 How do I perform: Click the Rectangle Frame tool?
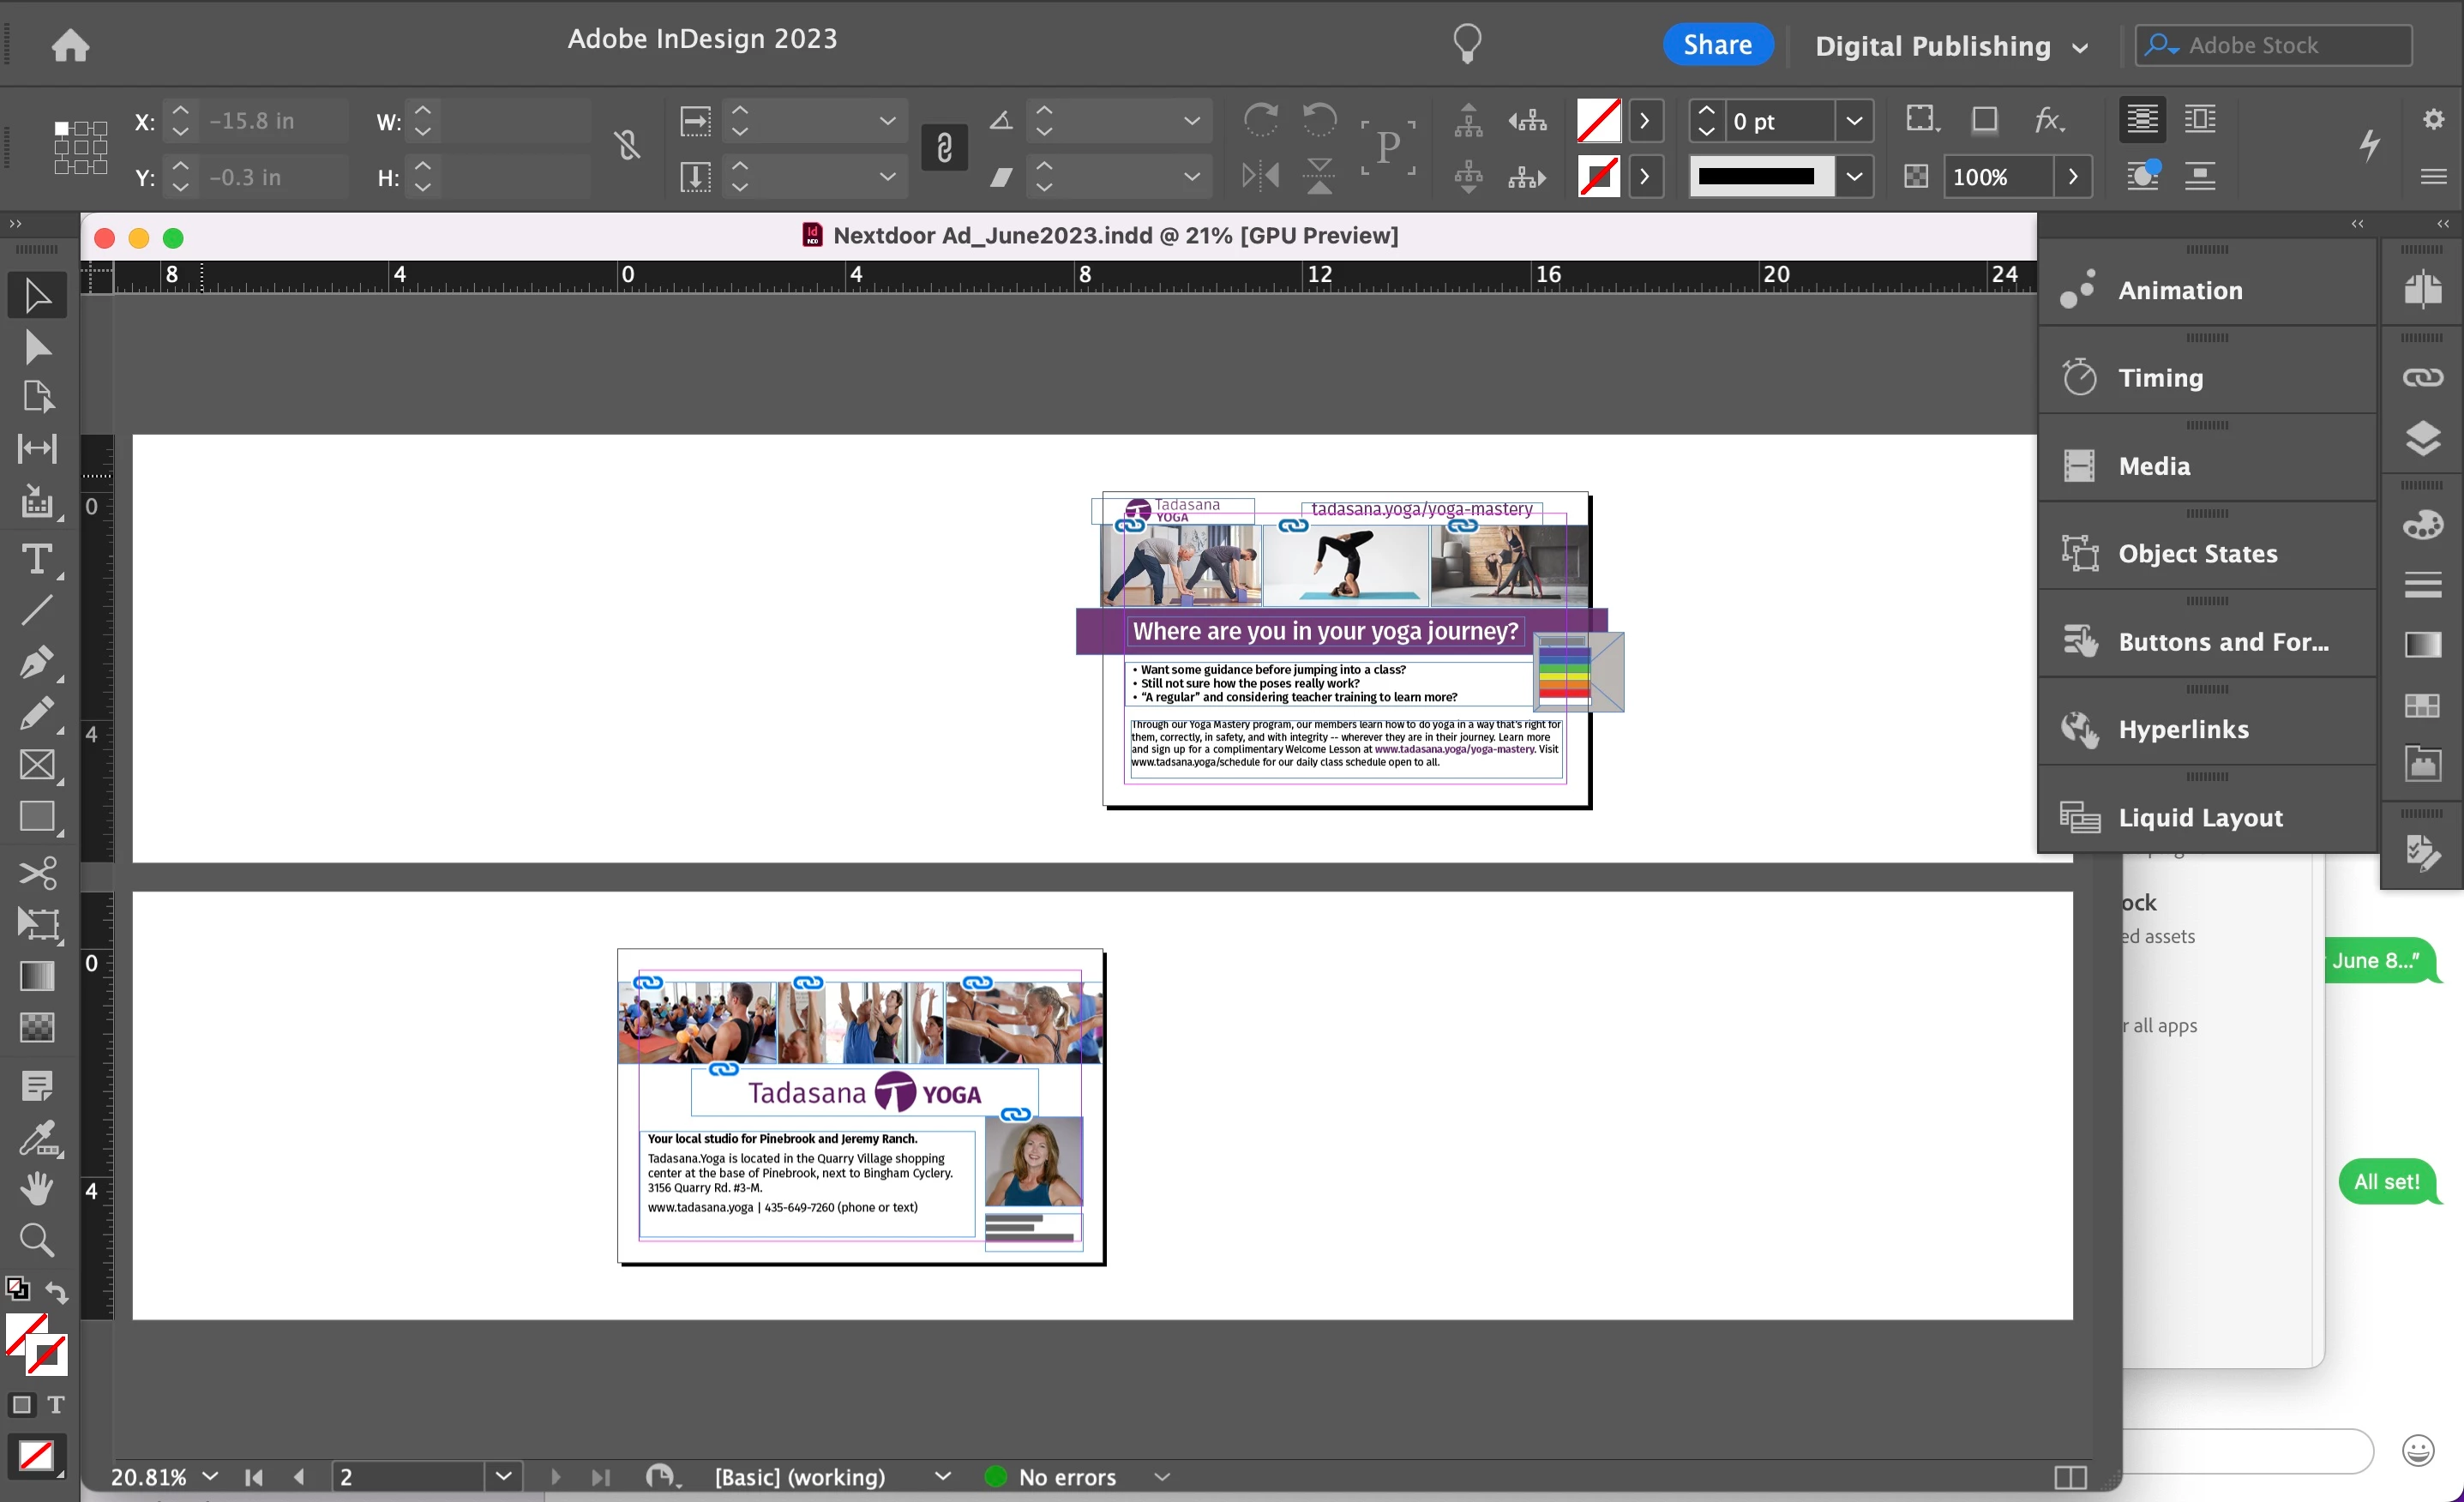[x=37, y=765]
